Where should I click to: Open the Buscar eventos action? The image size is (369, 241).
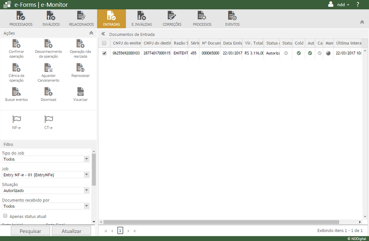(16, 92)
